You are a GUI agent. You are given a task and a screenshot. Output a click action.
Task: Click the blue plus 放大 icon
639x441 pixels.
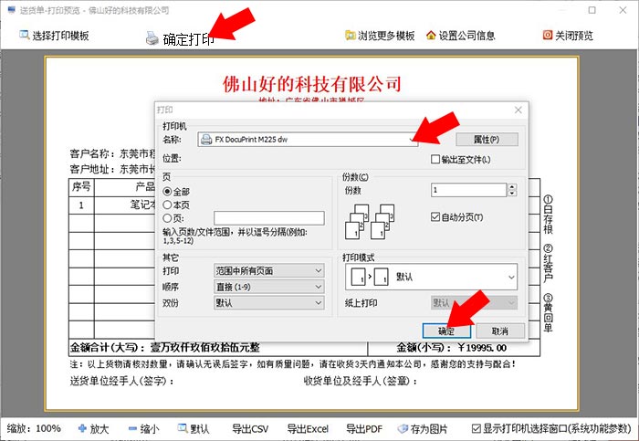(x=82, y=428)
